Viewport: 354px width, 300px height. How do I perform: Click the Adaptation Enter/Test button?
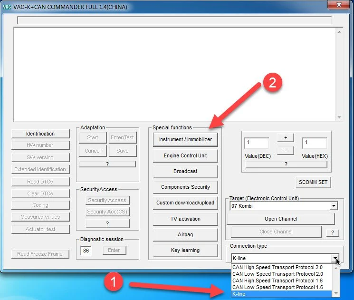123,137
